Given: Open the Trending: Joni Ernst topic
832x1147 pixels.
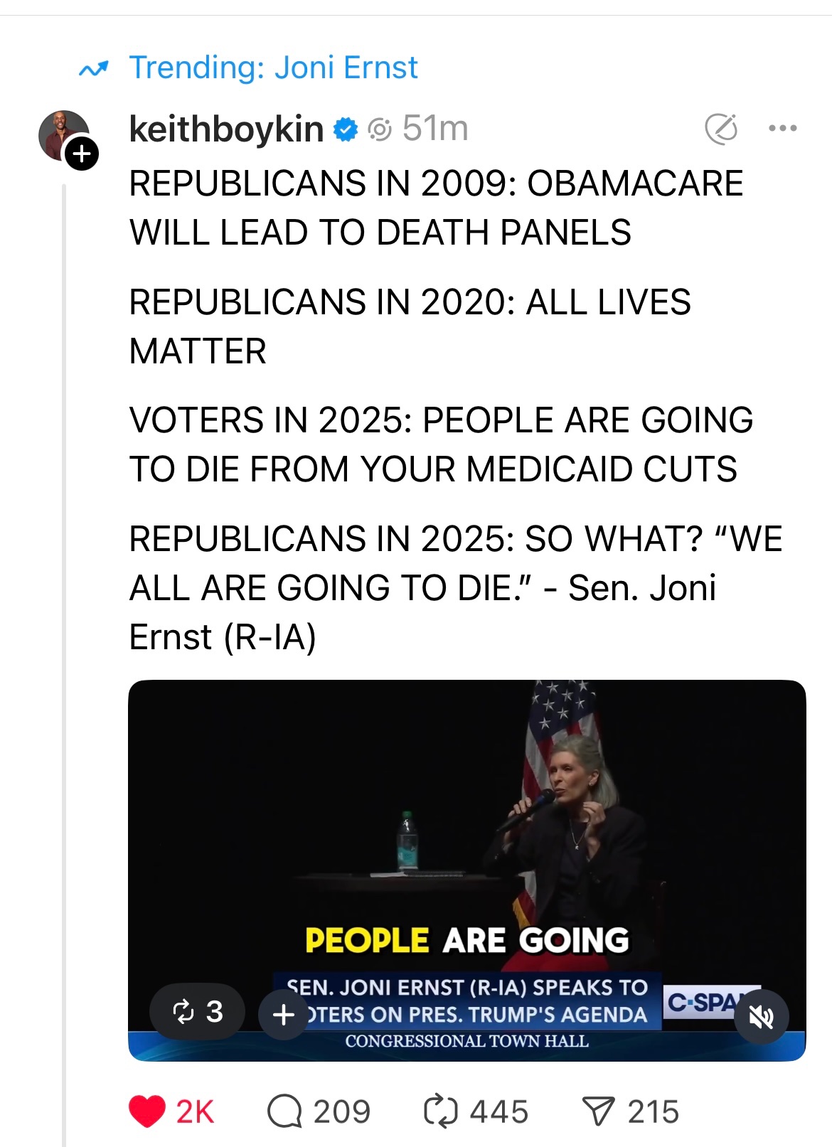Looking at the screenshot, I should [x=273, y=68].
